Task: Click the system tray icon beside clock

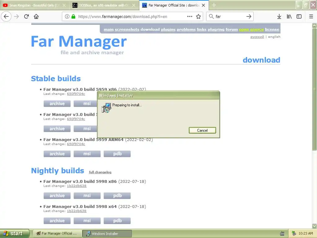Action: (294, 233)
